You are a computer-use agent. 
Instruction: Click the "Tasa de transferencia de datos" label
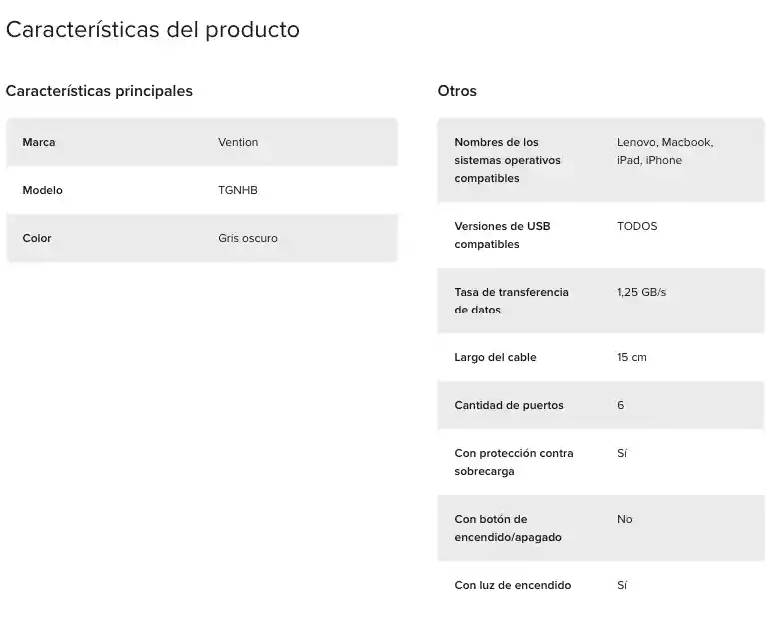click(x=511, y=301)
